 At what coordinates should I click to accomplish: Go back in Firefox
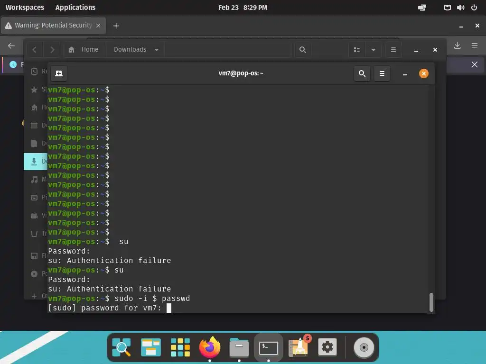(x=11, y=46)
